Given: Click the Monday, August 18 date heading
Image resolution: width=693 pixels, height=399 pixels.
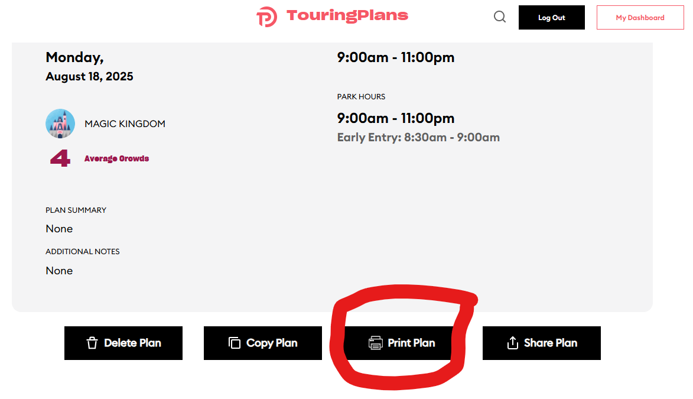Looking at the screenshot, I should point(89,66).
